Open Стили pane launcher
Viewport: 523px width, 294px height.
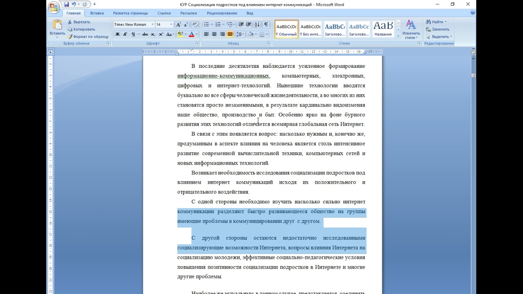(x=419, y=43)
